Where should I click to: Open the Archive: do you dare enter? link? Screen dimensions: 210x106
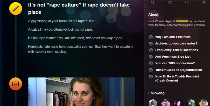click(176, 43)
